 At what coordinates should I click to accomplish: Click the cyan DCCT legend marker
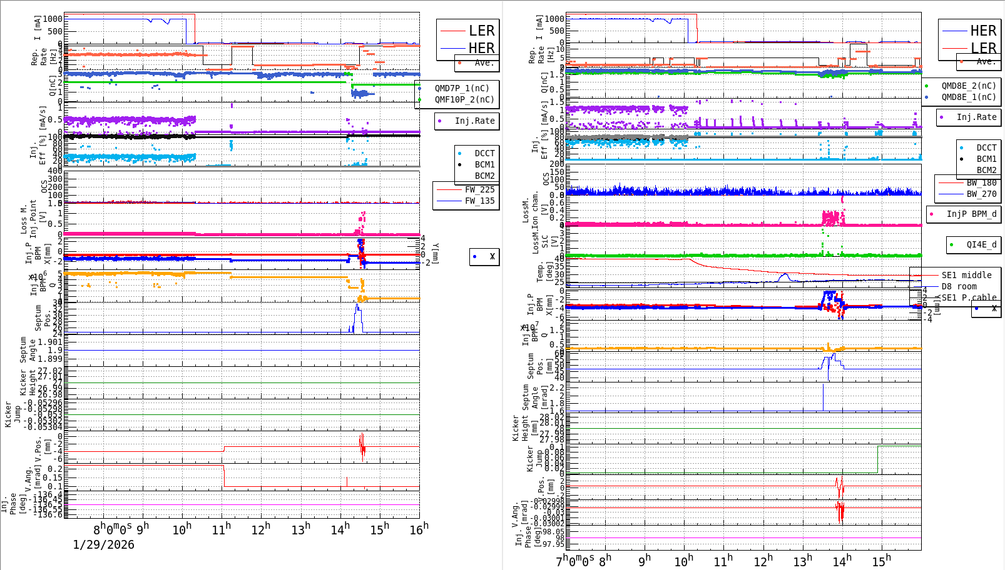pos(461,152)
